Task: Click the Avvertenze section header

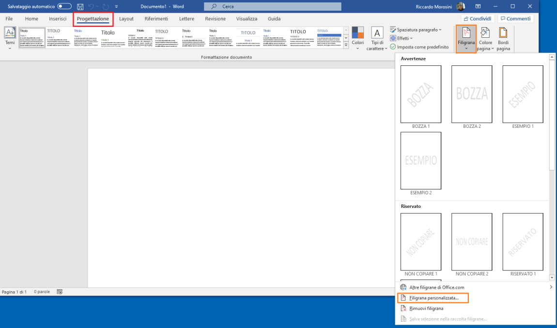Action: coord(413,59)
